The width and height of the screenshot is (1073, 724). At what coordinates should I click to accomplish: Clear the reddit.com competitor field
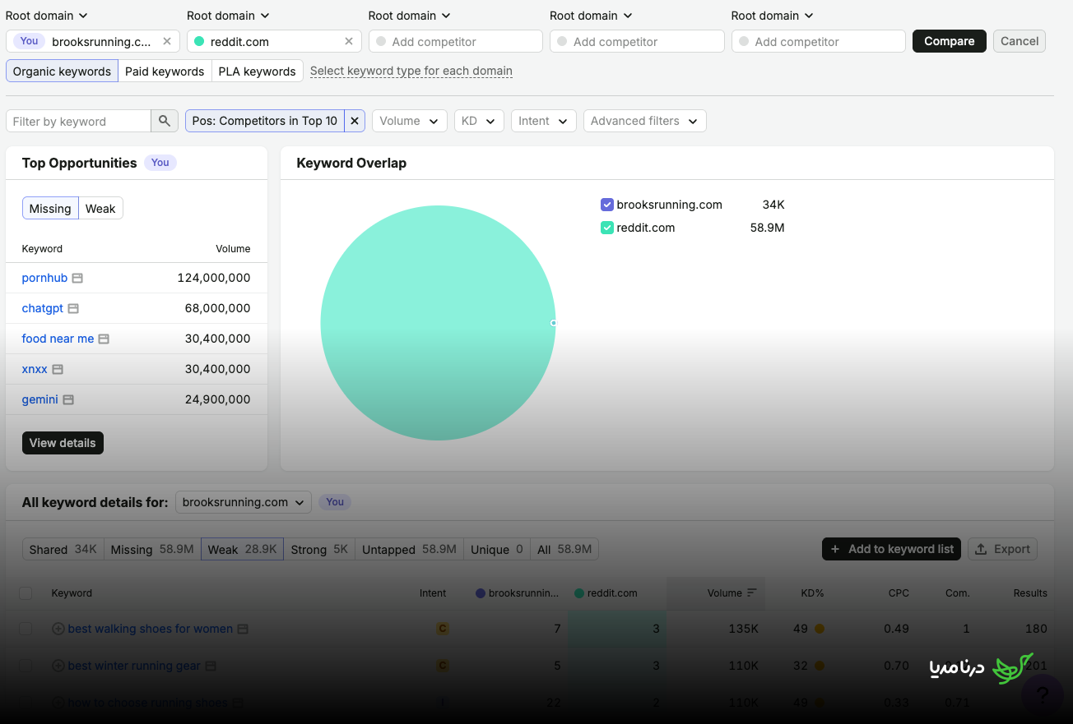tap(349, 41)
